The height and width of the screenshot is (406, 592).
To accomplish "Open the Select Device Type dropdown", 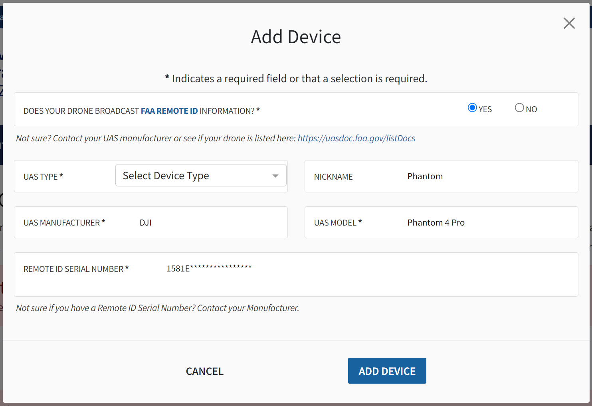I will click(x=201, y=175).
